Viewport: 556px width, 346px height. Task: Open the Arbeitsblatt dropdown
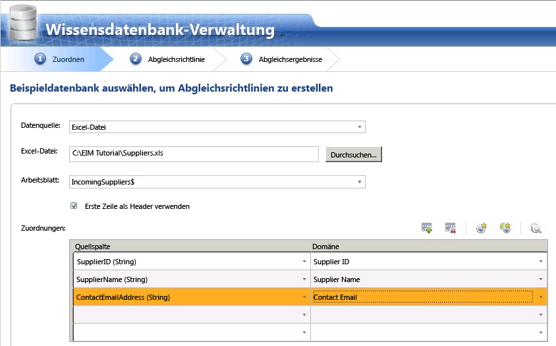click(x=360, y=182)
